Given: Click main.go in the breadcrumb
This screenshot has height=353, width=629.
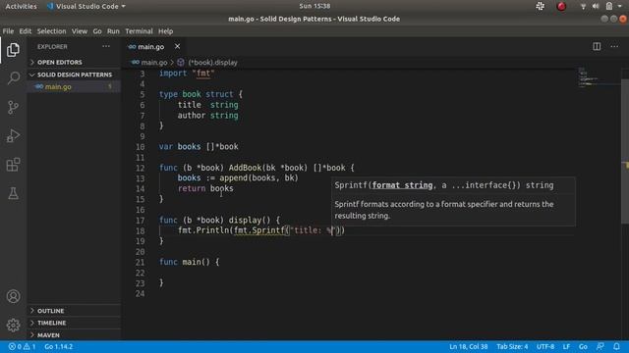Looking at the screenshot, I should tap(154, 63).
